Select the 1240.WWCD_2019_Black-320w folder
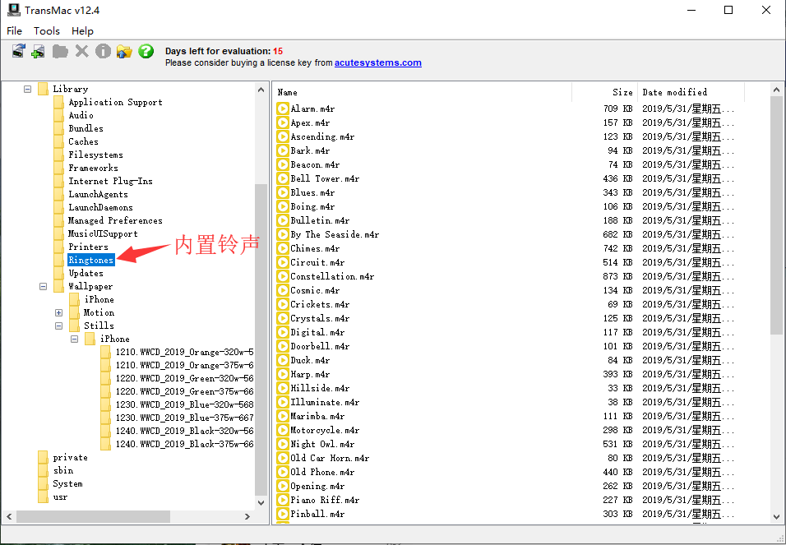Screen dimensions: 786x545 click(184, 431)
